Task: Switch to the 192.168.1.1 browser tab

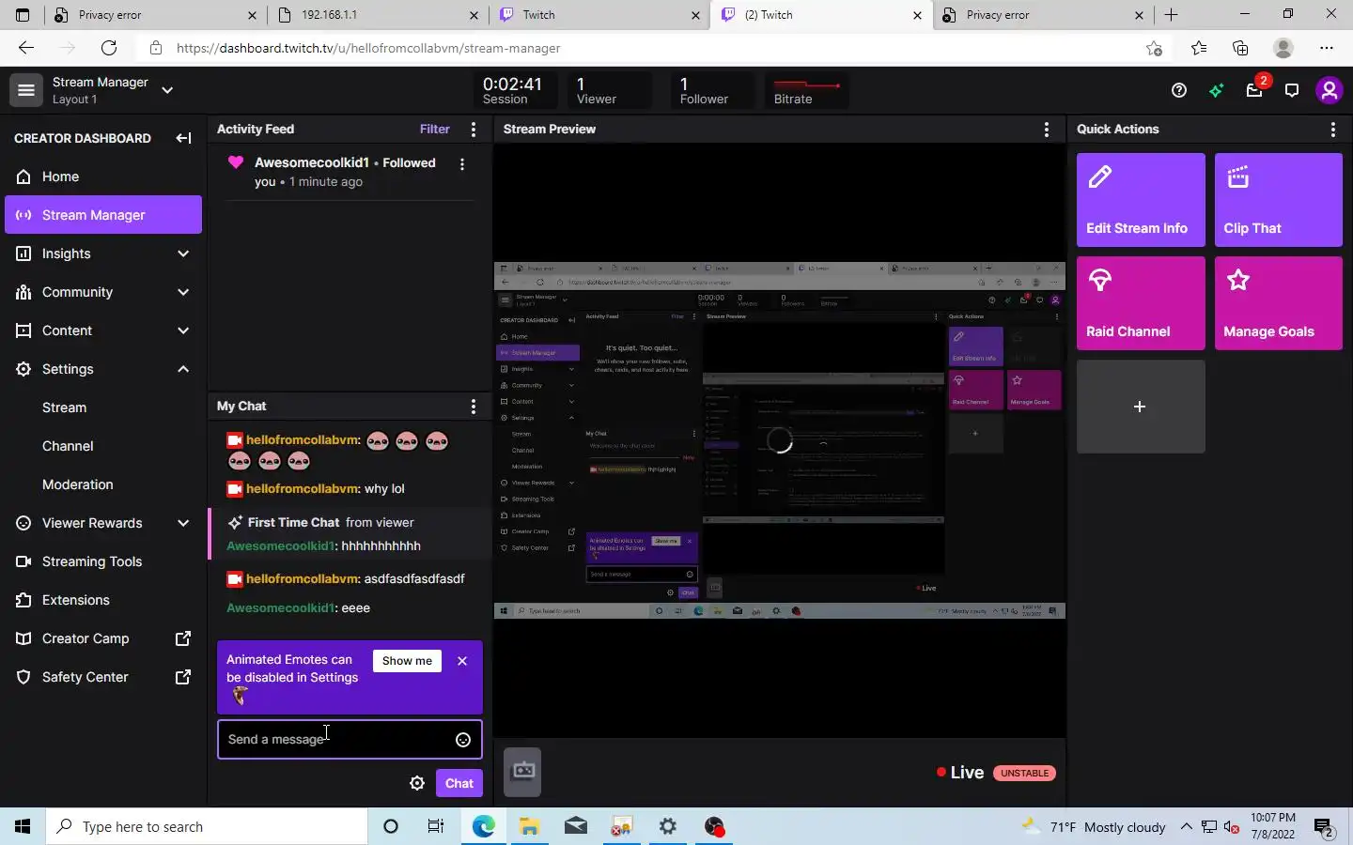Action: [378, 15]
